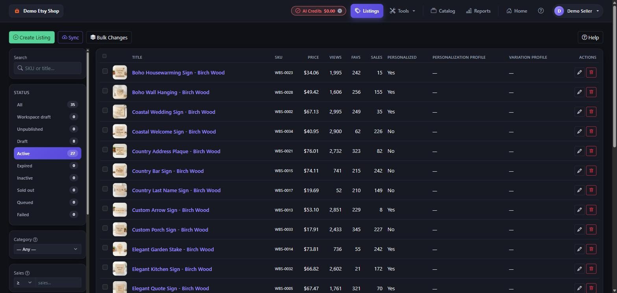Click pencil icon on Country Bar Sign row
The width and height of the screenshot is (617, 293).
click(x=579, y=171)
